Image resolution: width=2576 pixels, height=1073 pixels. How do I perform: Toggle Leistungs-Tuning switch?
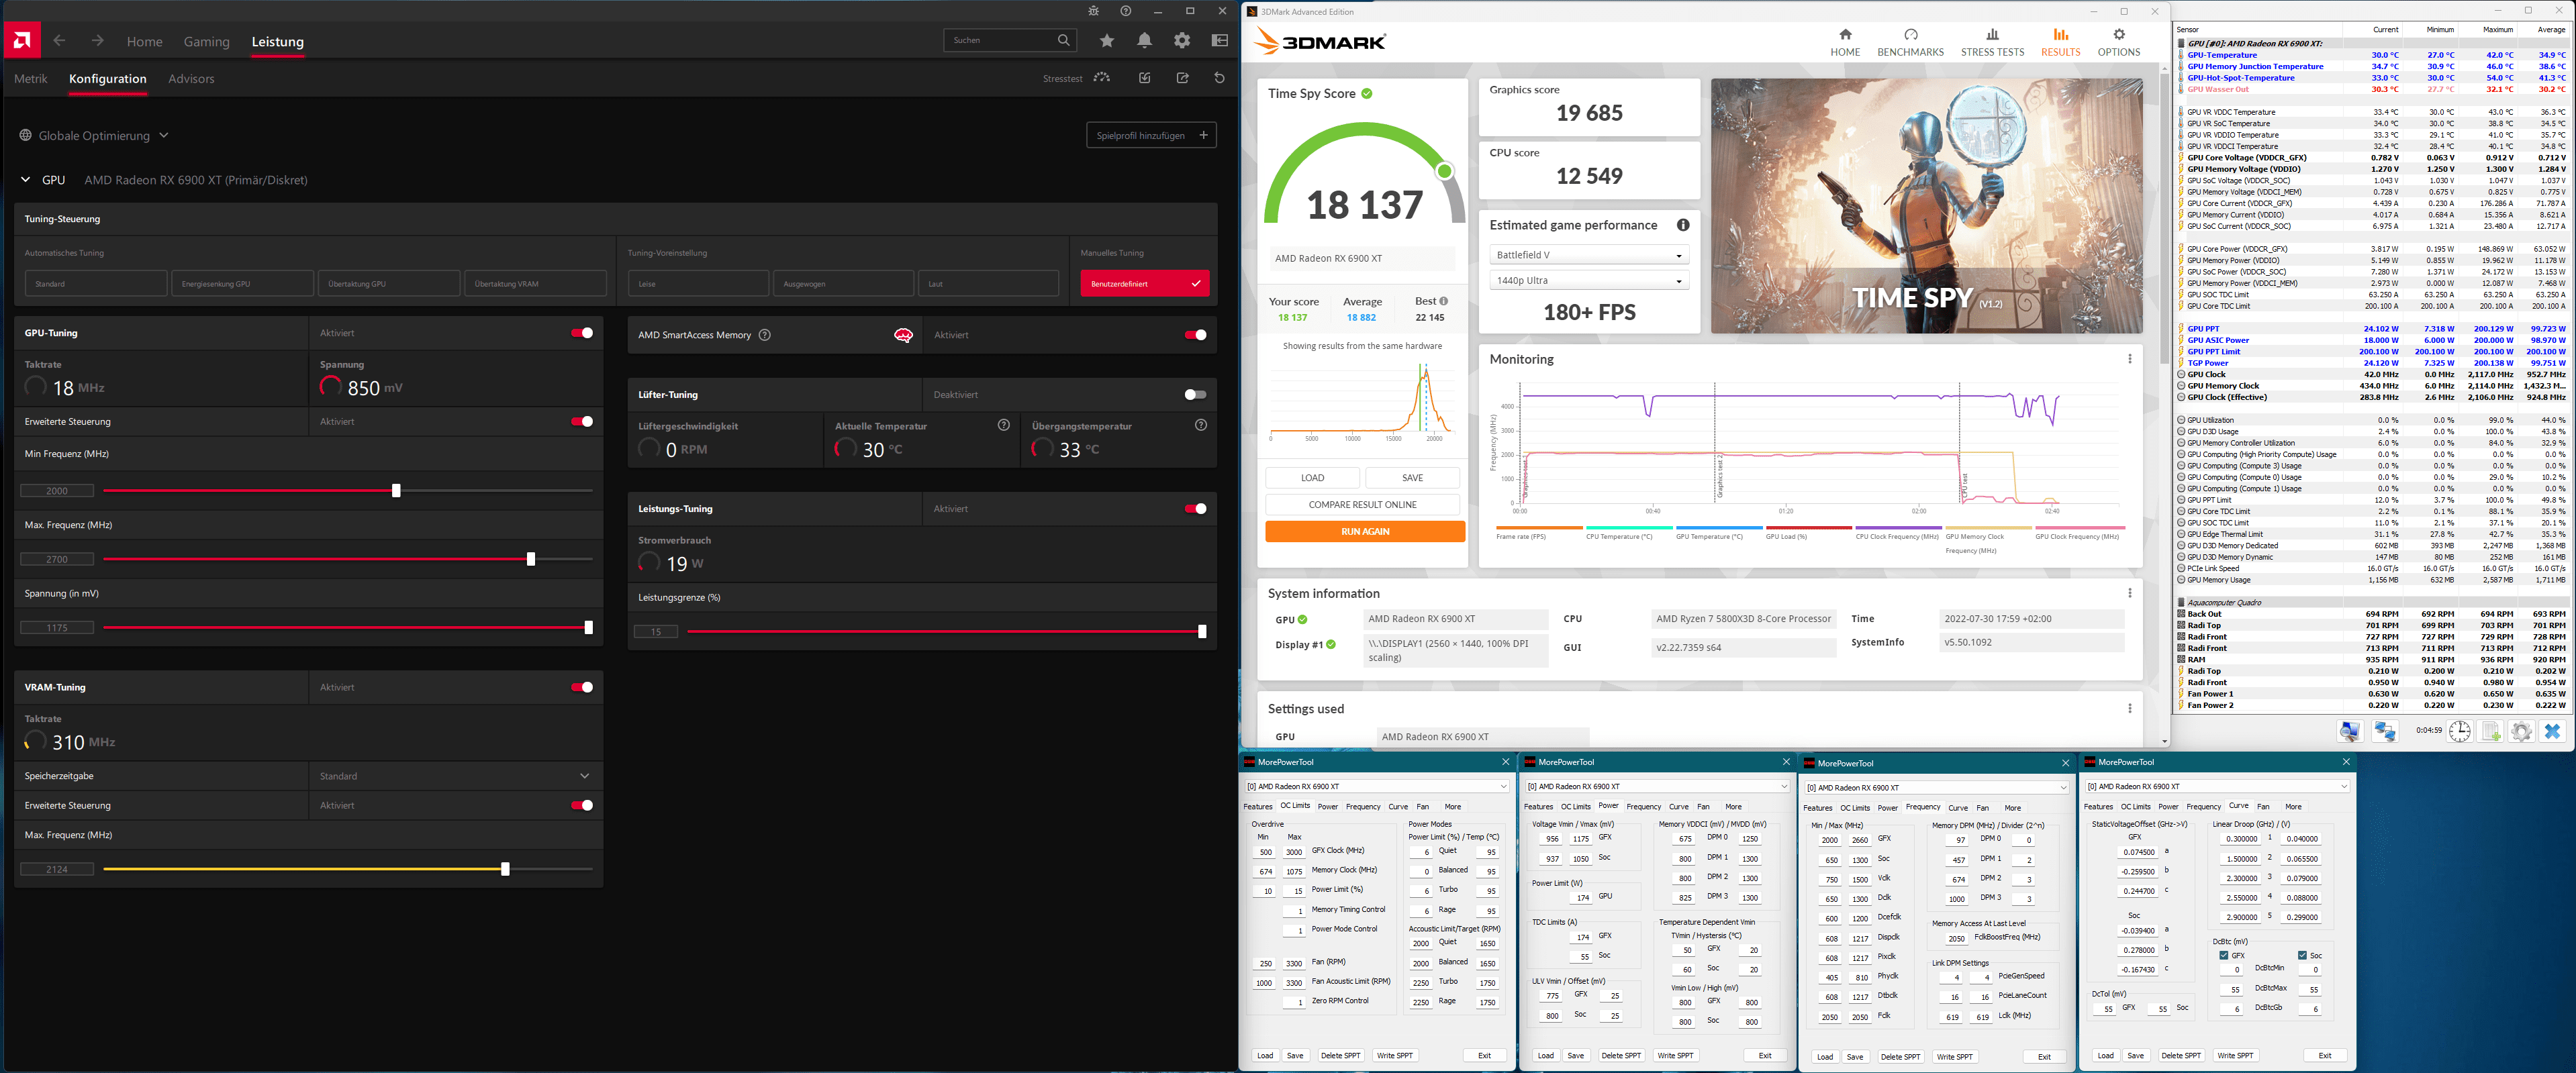point(1195,509)
